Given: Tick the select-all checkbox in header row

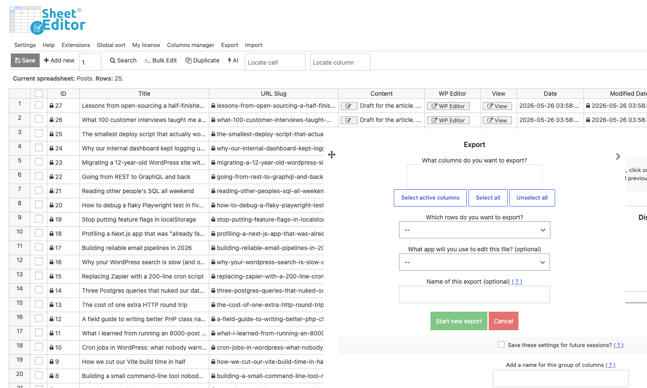Looking at the screenshot, I should [x=39, y=93].
